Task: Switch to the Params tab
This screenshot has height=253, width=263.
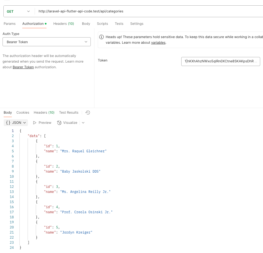Action: point(10,24)
